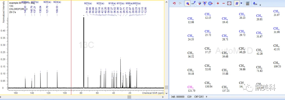Image resolution: width=285 pixels, height=100 pixels.
Task: Select the CH2 fragment labeled 31.67
Action: coord(259,35)
